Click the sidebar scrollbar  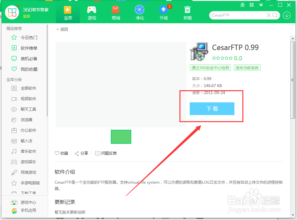pos(47,70)
